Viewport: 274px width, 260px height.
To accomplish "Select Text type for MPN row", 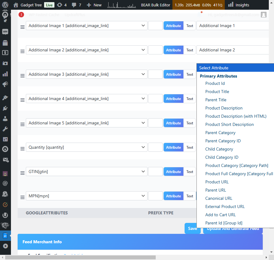I will point(189,196).
